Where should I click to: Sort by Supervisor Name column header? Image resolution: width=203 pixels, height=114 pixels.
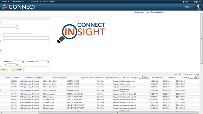click(87, 78)
